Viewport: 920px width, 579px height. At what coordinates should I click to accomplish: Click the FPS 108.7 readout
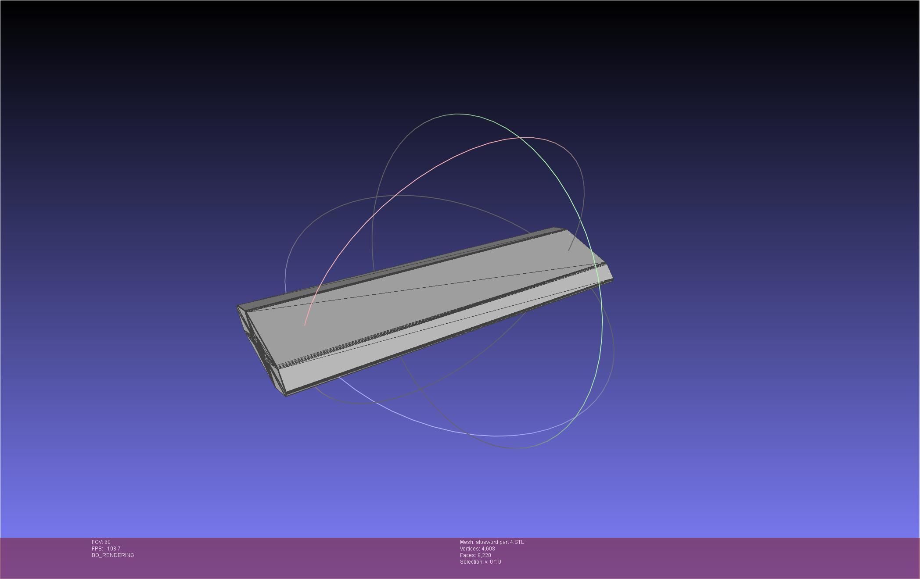tap(106, 549)
